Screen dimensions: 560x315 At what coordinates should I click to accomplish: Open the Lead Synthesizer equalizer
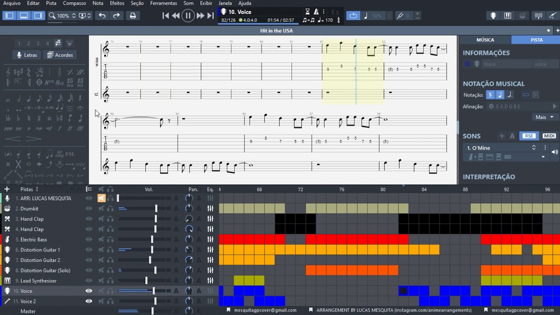pyautogui.click(x=210, y=280)
